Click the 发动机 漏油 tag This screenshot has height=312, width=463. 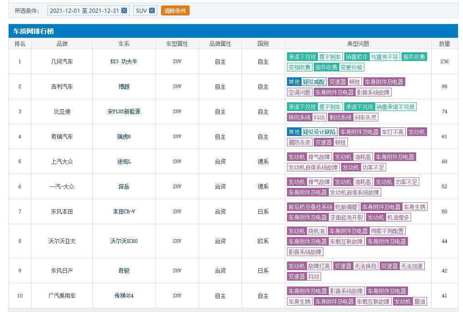(x=410, y=302)
